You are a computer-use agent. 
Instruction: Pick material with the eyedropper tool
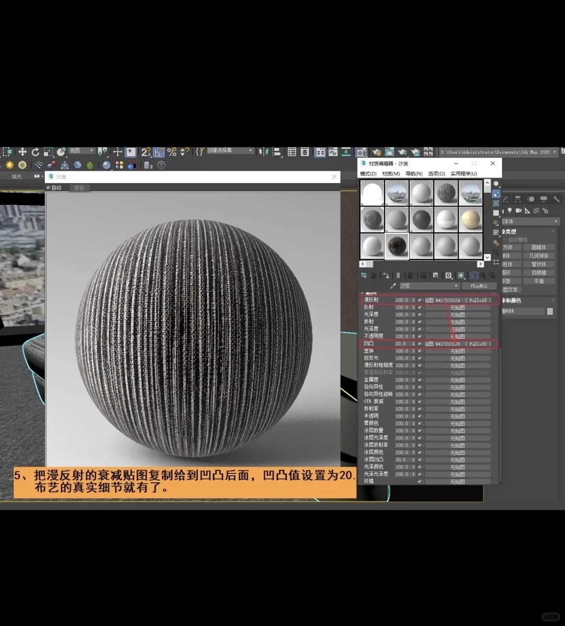click(x=393, y=286)
